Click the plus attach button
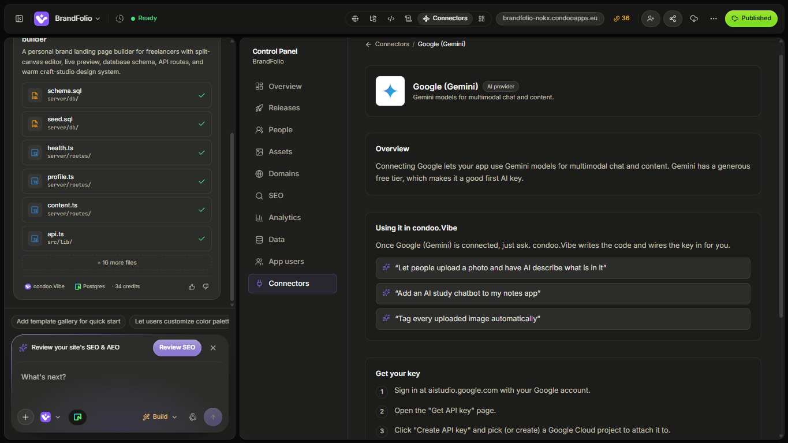 pos(25,417)
